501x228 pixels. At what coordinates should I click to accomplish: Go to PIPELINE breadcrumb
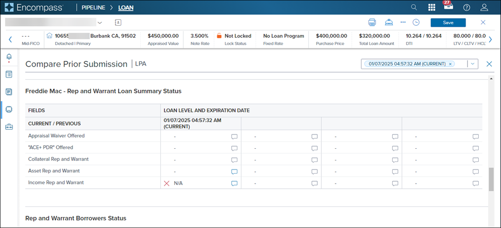pos(93,8)
